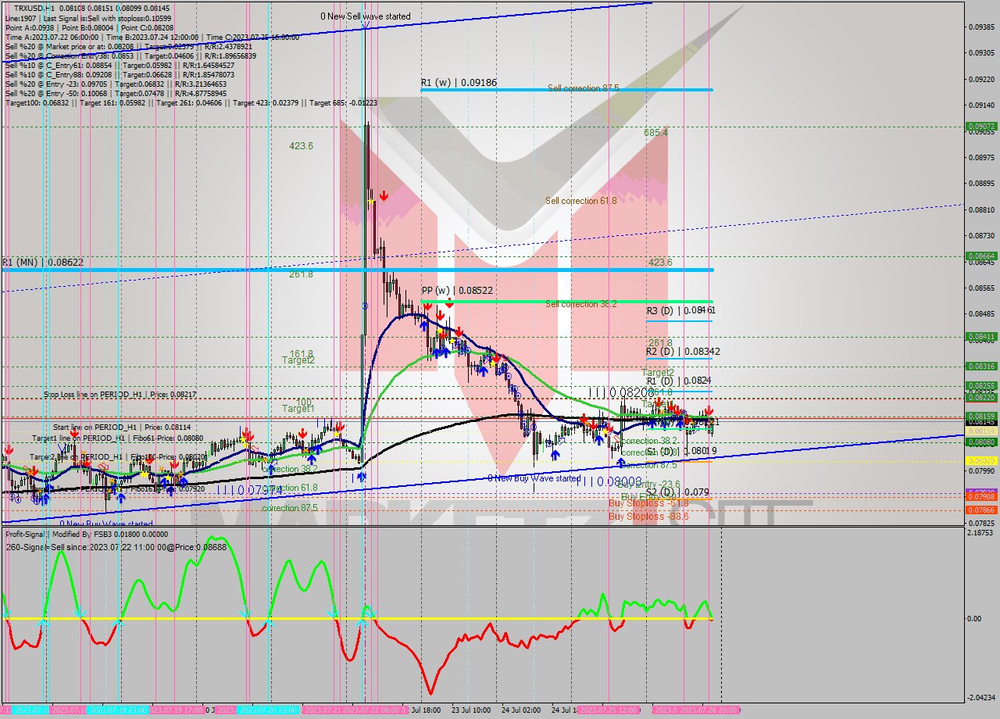Image resolution: width=1000 pixels, height=719 pixels.
Task: Select the yellow marker on the tall spike candle
Action: pyautogui.click(x=371, y=201)
